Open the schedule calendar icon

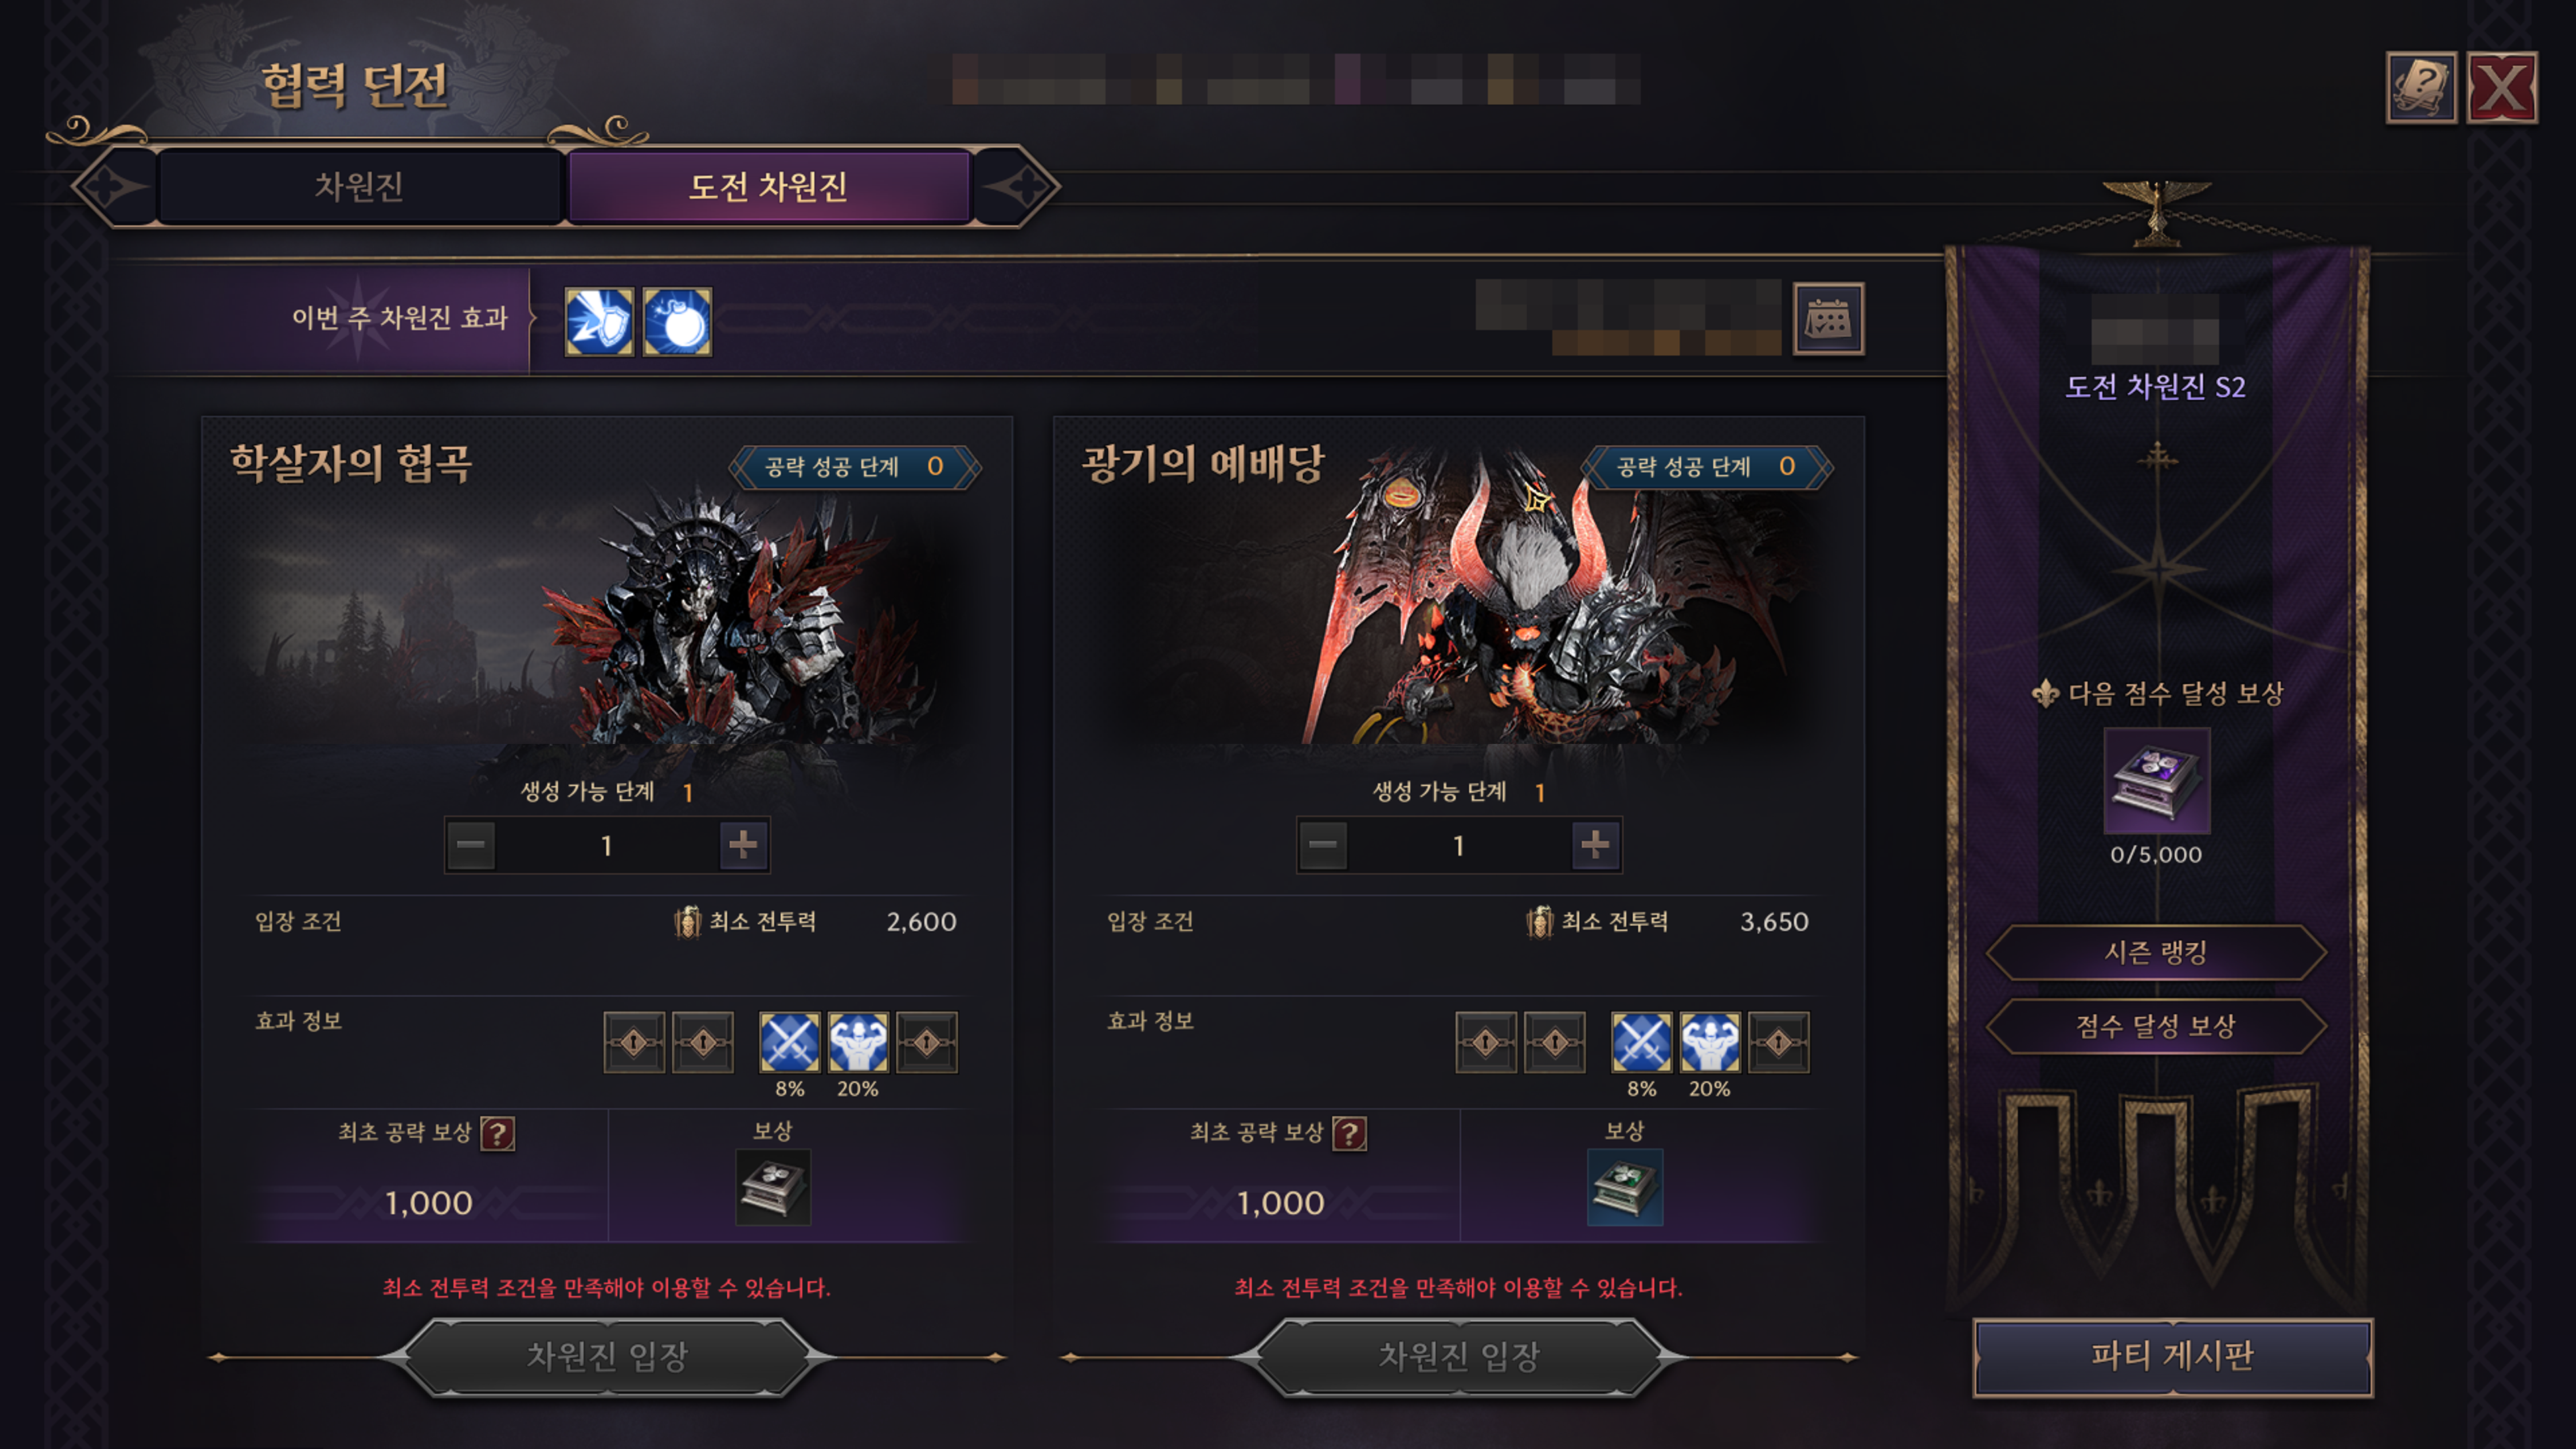pos(1828,319)
